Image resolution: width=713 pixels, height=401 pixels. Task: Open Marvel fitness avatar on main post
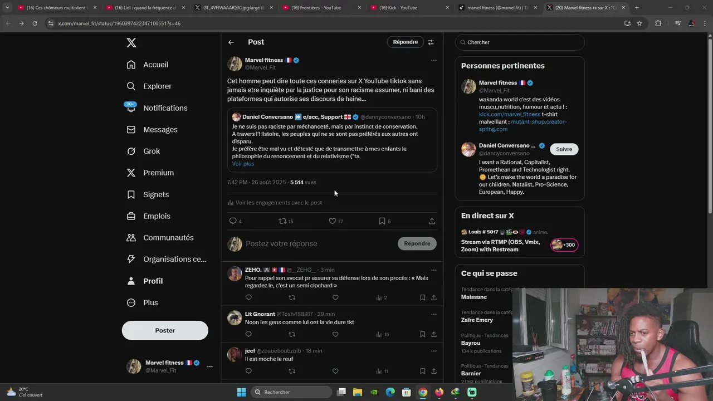235,63
